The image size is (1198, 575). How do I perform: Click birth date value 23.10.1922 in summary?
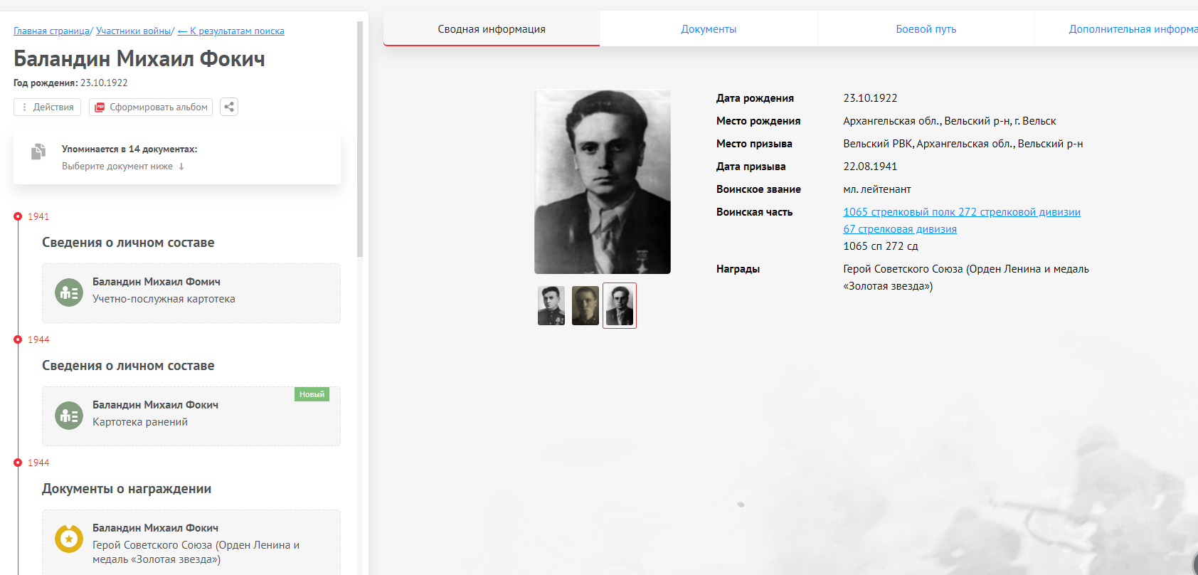[x=870, y=98]
